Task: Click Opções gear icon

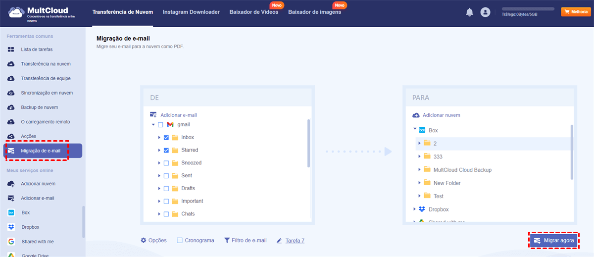Action: (144, 240)
